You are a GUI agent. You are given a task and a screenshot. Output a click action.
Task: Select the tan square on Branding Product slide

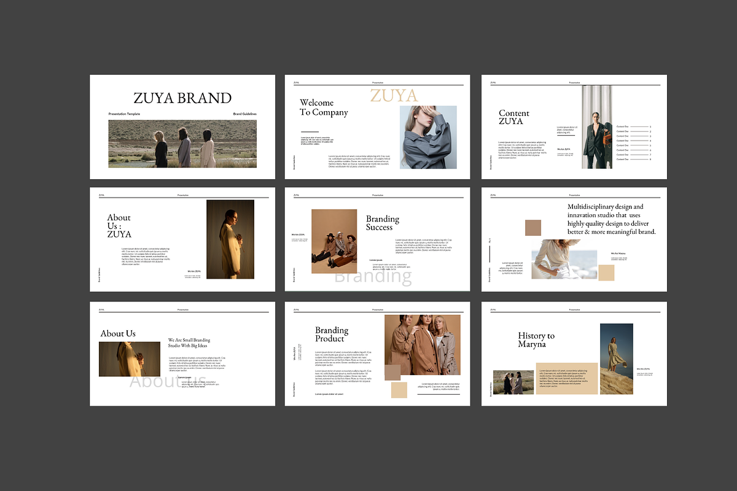399,390
